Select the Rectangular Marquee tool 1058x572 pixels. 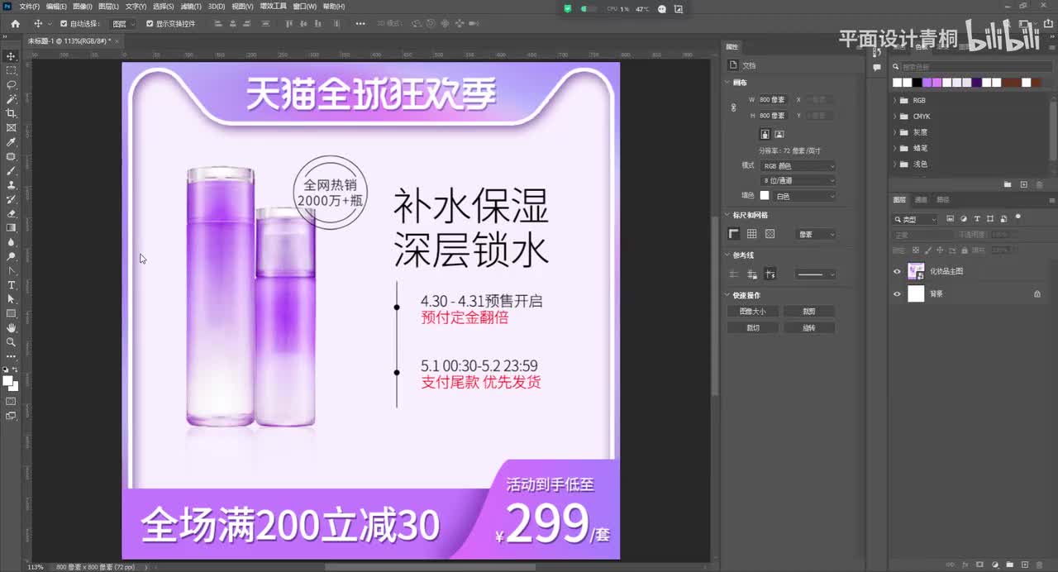(x=11, y=70)
